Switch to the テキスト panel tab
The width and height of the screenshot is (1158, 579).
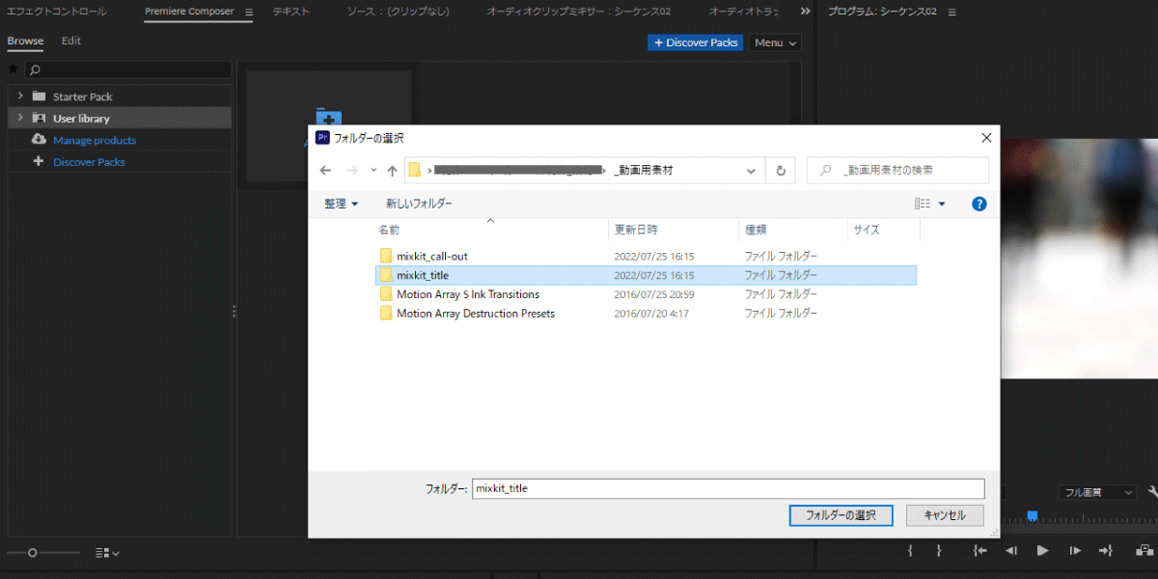point(291,12)
